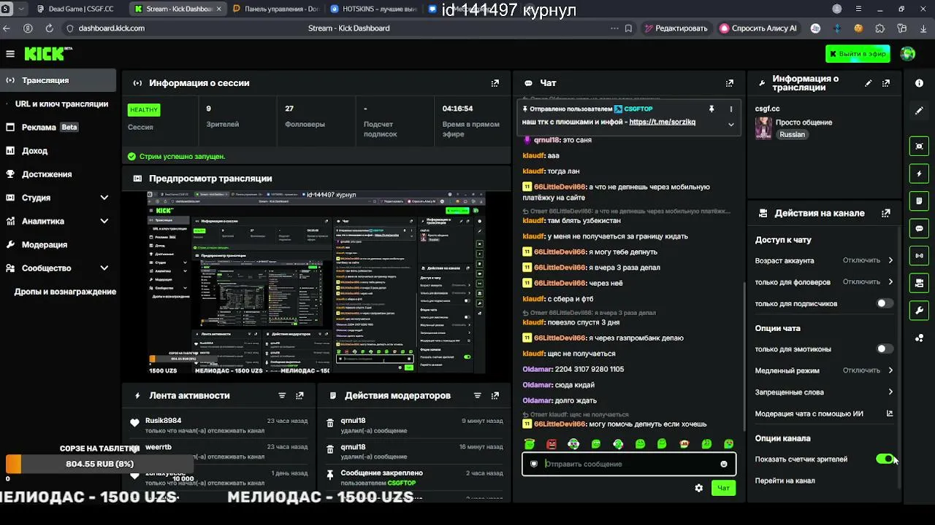Toggle the wrench widget icon in right sidebar
The width and height of the screenshot is (935, 525).
point(919,311)
